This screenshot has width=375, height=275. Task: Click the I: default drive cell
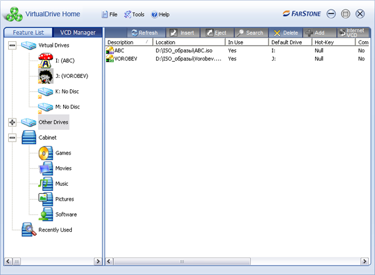(273, 51)
